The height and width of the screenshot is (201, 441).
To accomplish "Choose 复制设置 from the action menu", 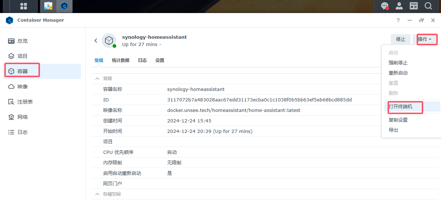I will (398, 120).
